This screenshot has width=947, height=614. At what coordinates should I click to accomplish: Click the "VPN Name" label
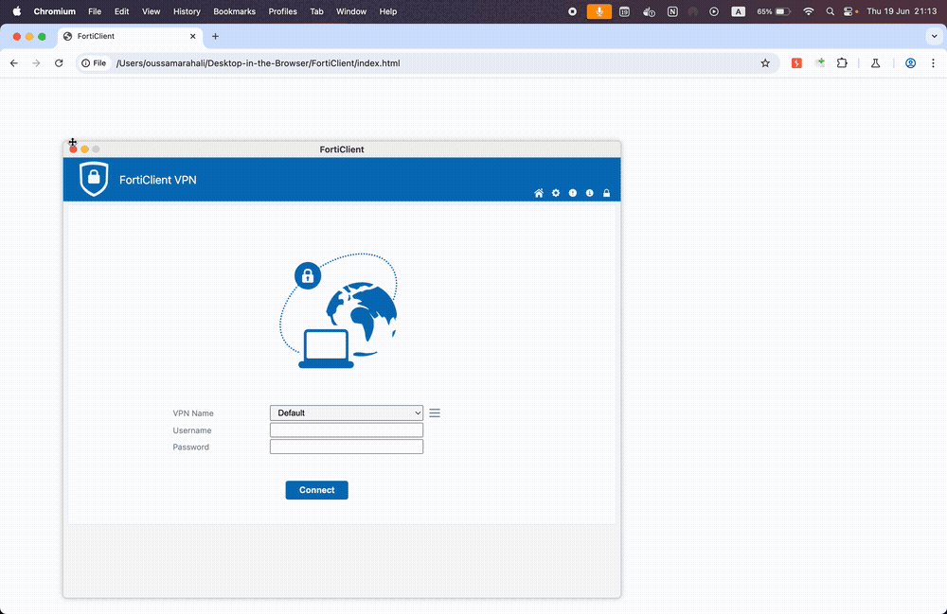(193, 413)
